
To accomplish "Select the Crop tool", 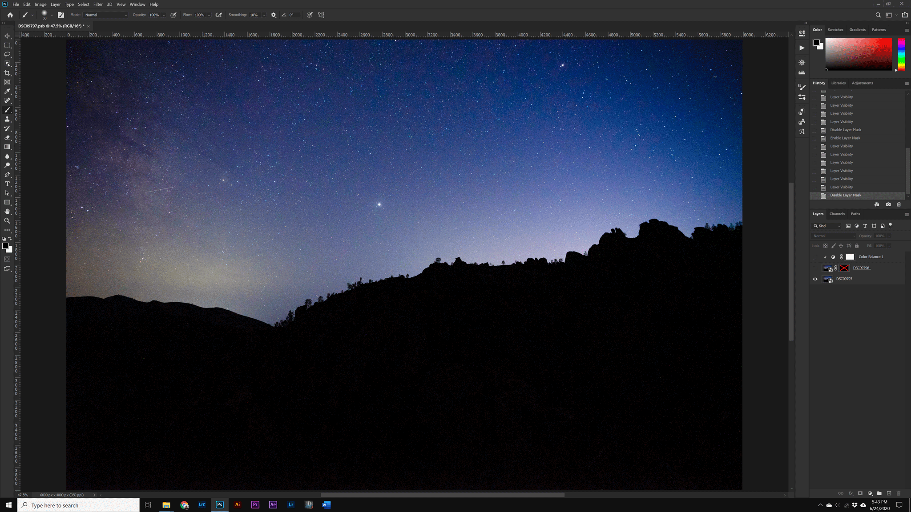I will [7, 73].
